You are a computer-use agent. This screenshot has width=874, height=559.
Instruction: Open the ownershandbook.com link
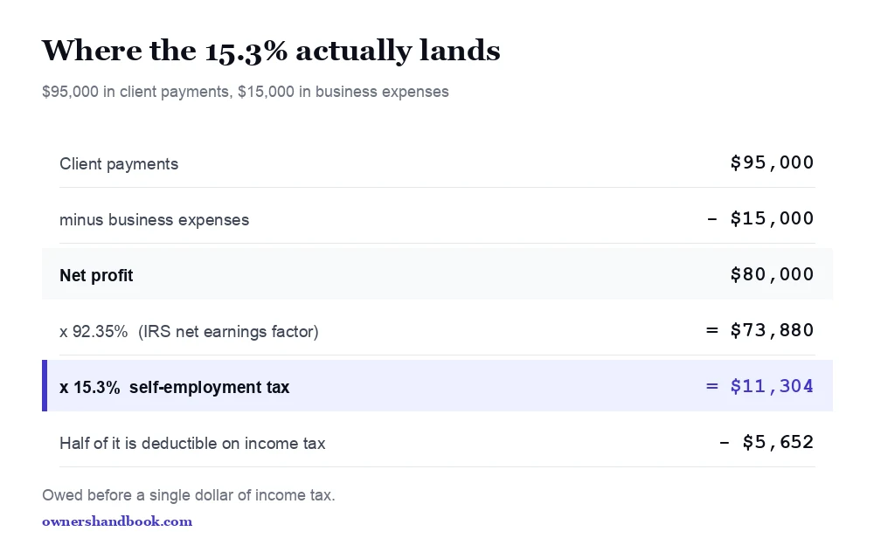(117, 521)
